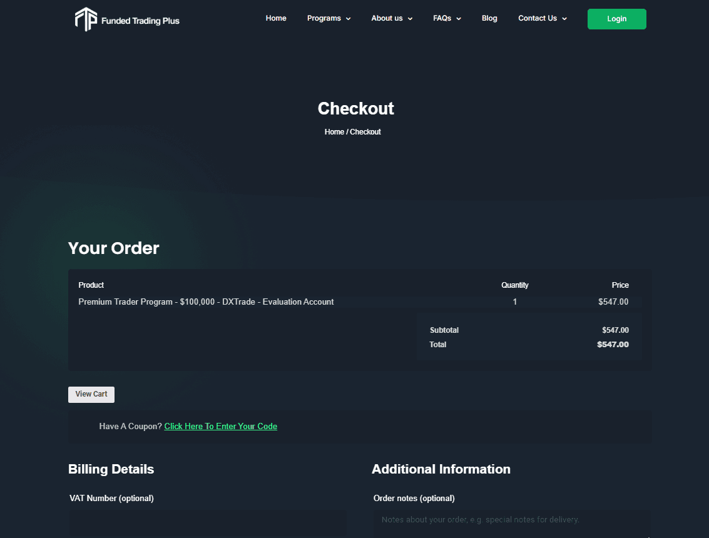Click the Billing Details heading
This screenshot has width=709, height=538.
tap(111, 469)
